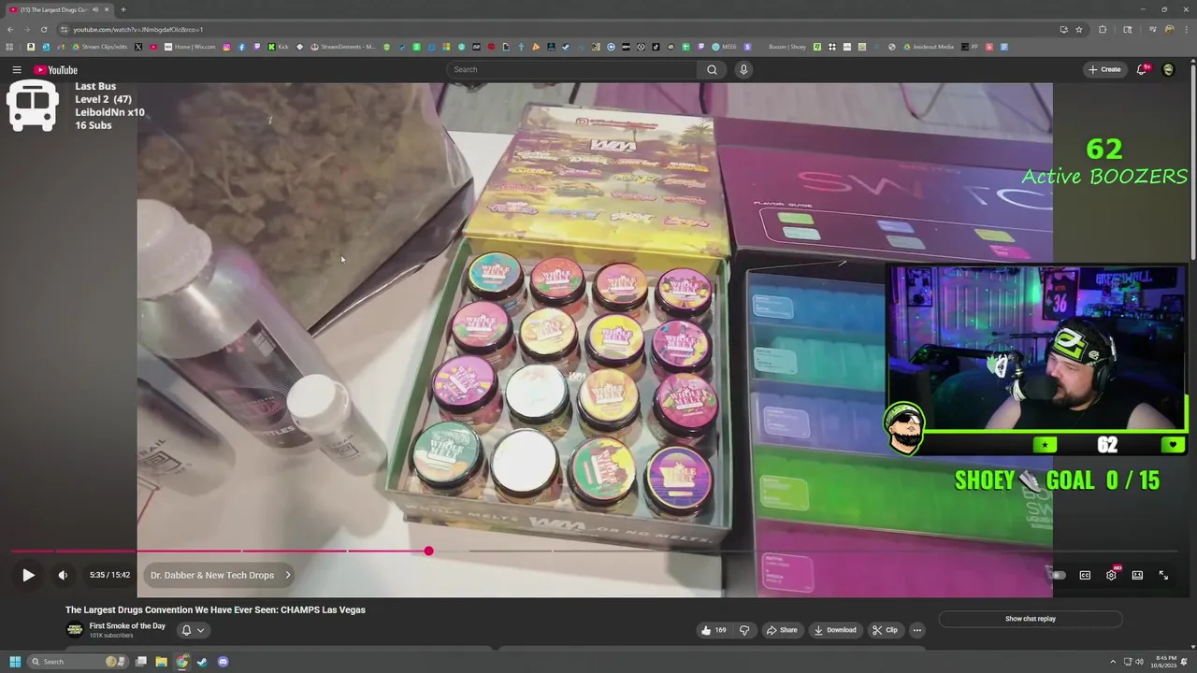The width and height of the screenshot is (1197, 673).
Task: Go back in browser history
Action: click(10, 29)
